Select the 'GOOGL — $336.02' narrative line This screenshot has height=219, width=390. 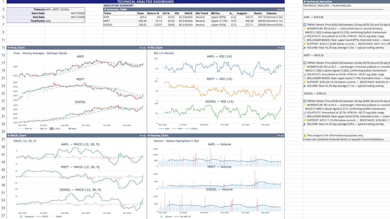(315, 93)
